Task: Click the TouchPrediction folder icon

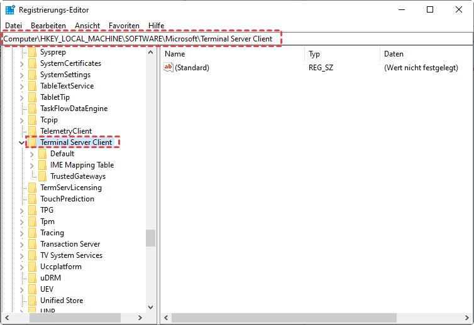Action: point(32,199)
